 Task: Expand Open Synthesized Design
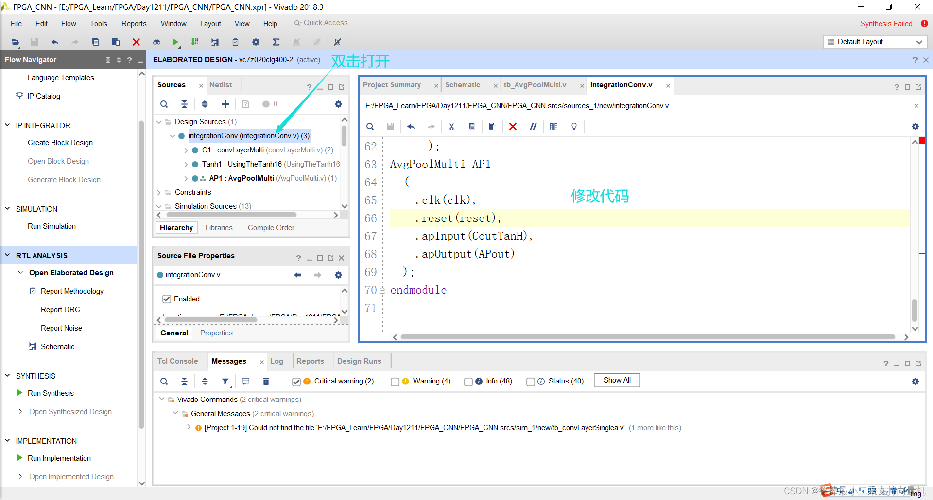click(20, 411)
